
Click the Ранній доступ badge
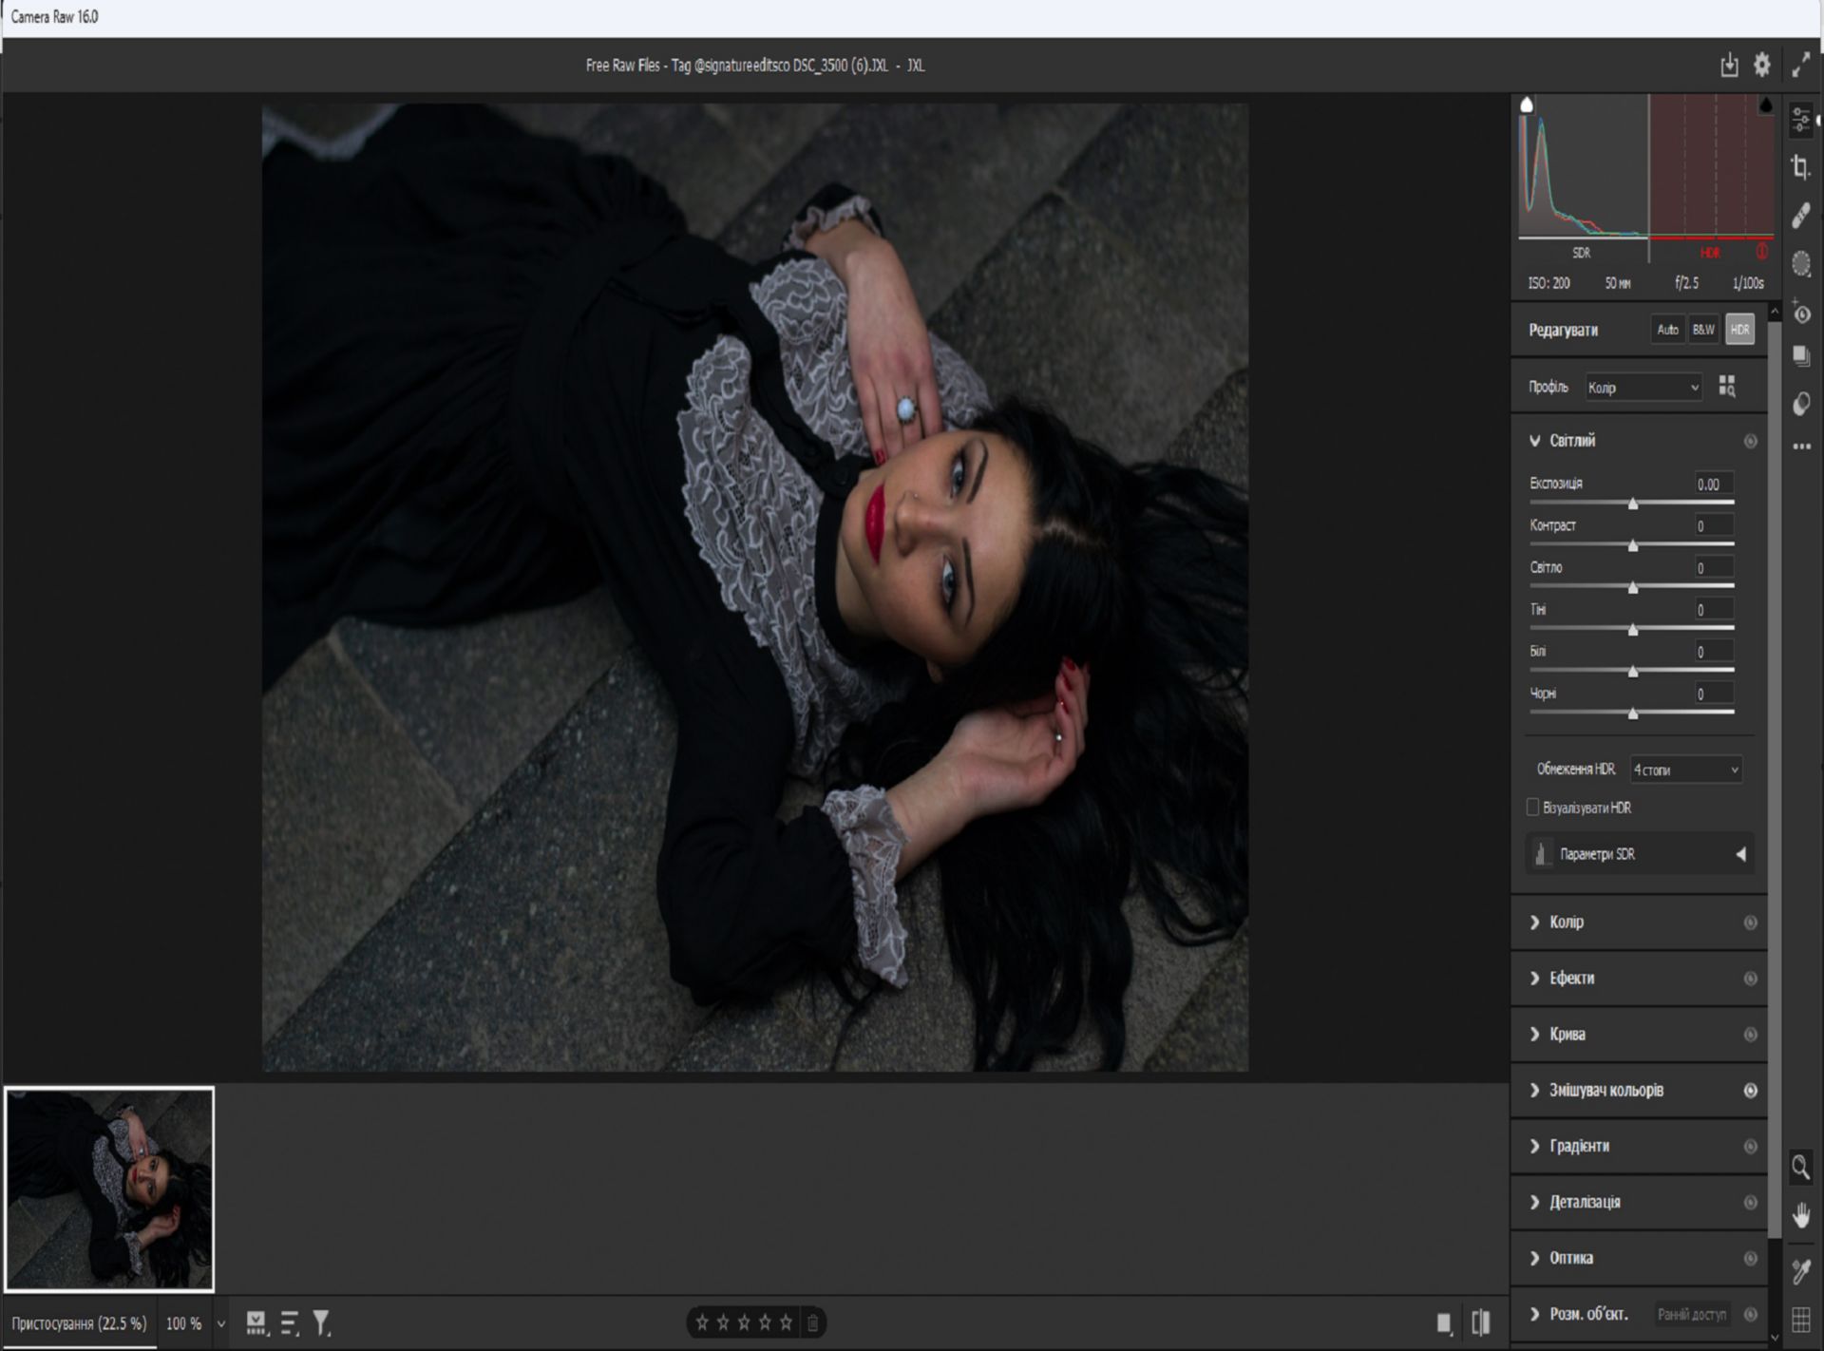pos(1692,1314)
